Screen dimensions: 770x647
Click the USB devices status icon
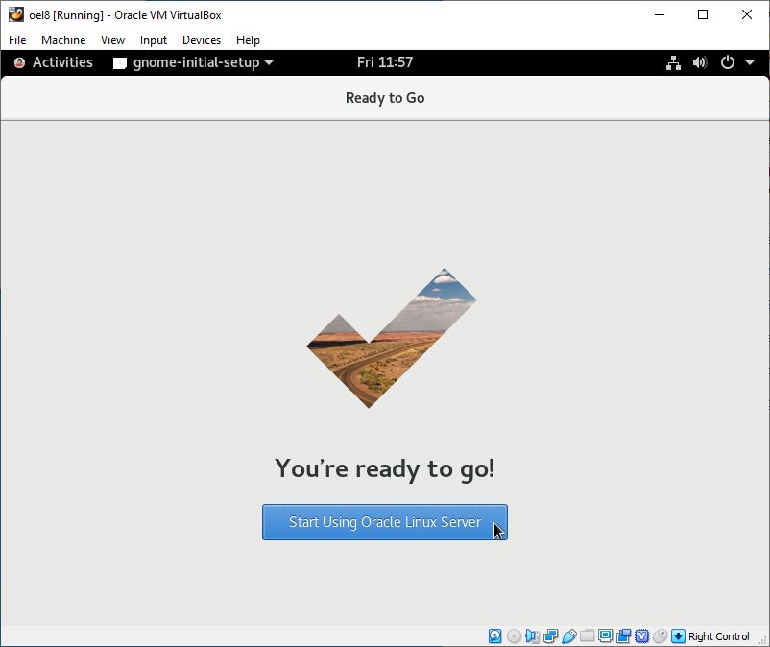click(x=568, y=636)
